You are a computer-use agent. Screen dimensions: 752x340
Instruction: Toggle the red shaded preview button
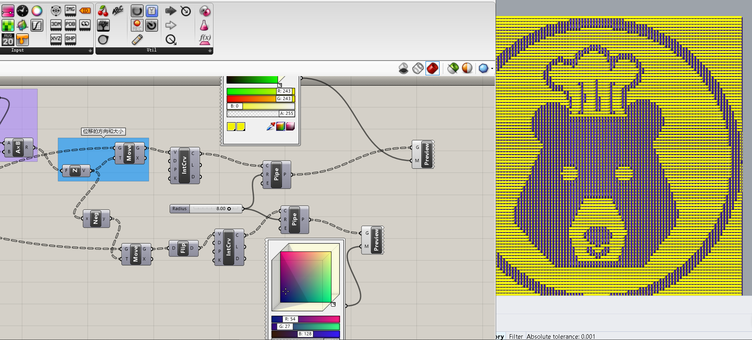point(432,68)
